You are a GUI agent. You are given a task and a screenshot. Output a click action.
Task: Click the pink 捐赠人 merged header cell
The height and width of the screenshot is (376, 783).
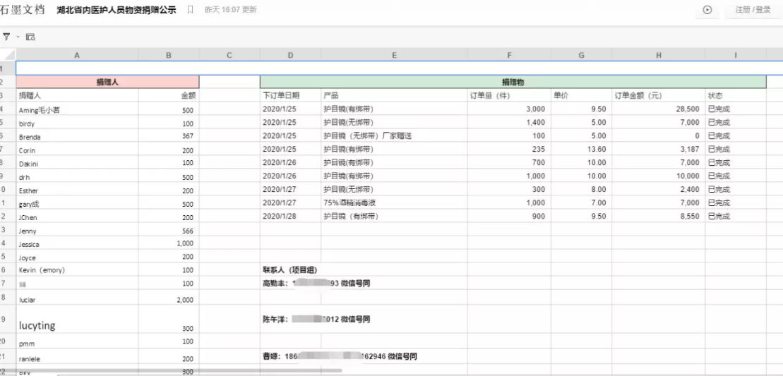pos(107,83)
